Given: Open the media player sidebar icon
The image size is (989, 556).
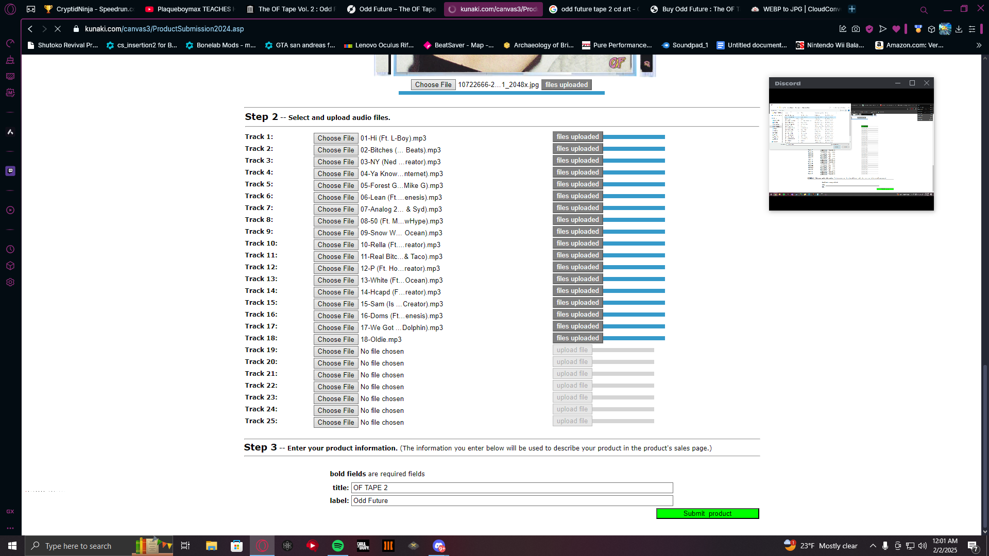Looking at the screenshot, I should (x=10, y=210).
